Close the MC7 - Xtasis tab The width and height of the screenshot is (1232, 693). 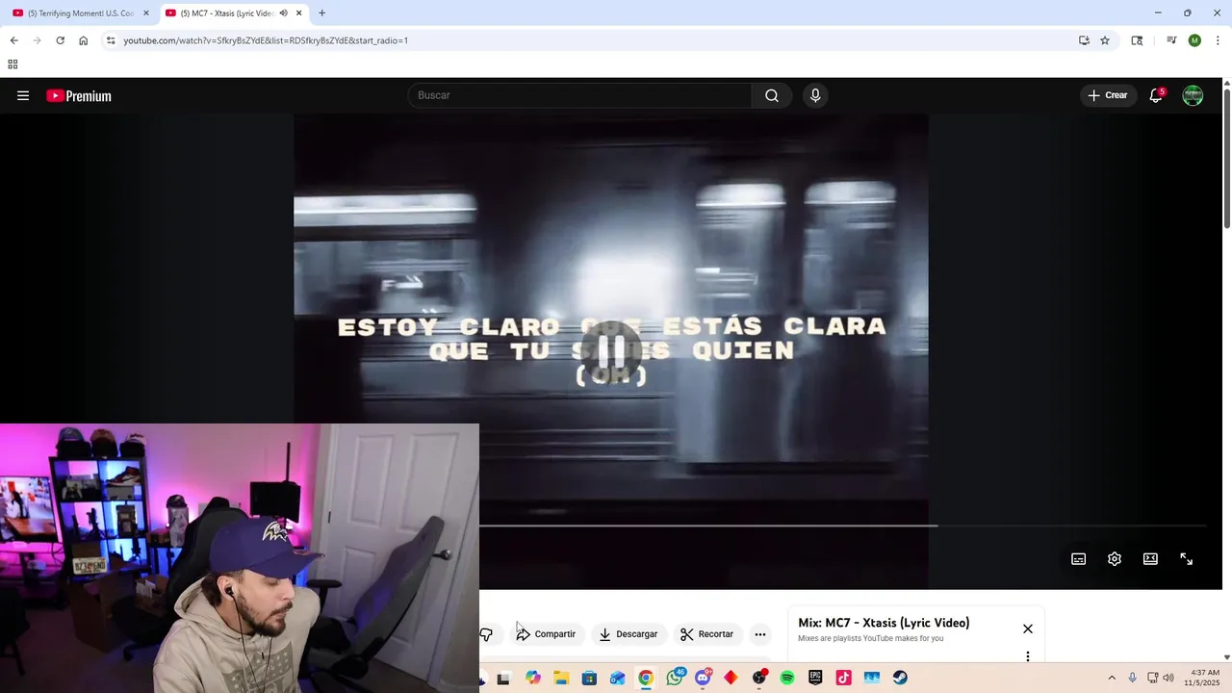[x=299, y=13]
